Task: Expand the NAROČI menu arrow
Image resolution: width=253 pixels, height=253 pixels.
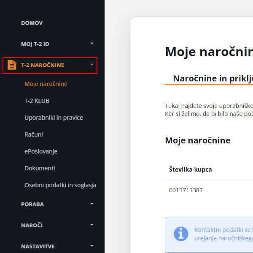Action: [92, 225]
